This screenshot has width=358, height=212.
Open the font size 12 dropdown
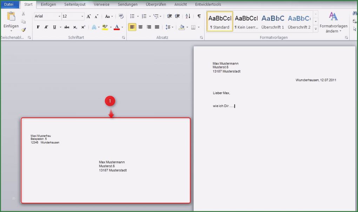82,16
